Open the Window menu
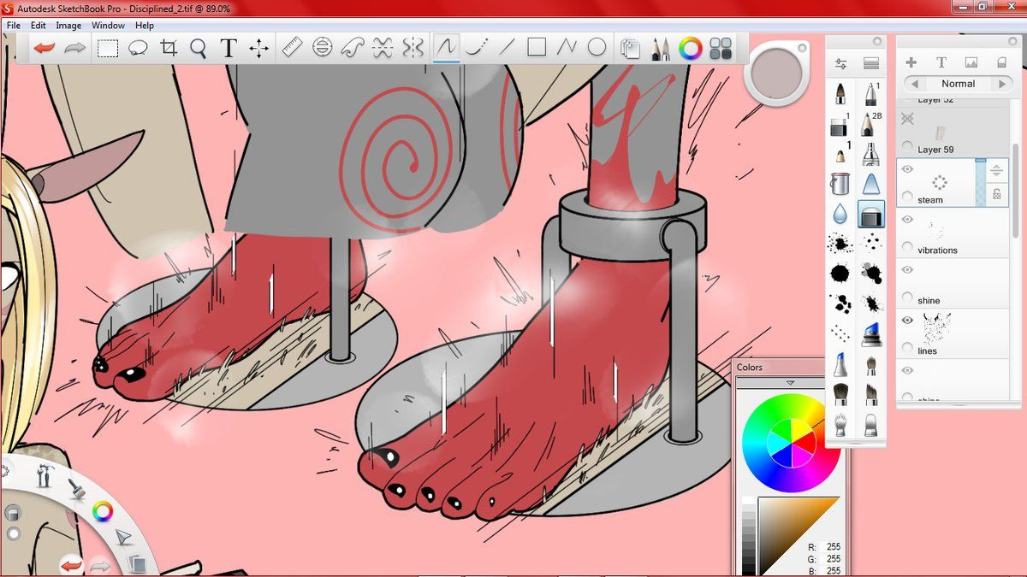 coord(108,26)
